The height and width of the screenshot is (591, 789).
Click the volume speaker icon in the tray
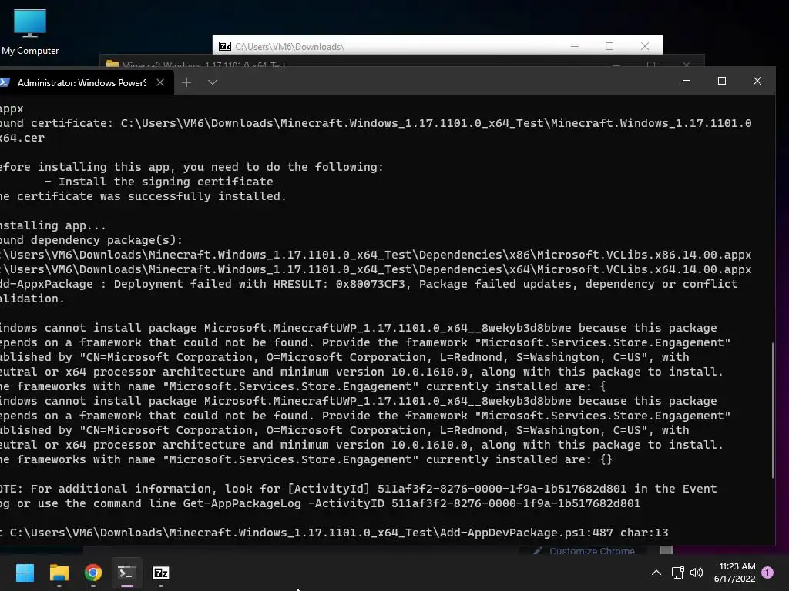coord(697,573)
